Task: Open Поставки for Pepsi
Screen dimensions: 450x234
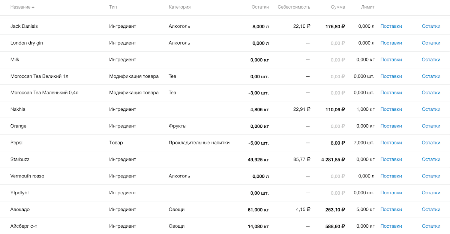Action: click(x=391, y=143)
